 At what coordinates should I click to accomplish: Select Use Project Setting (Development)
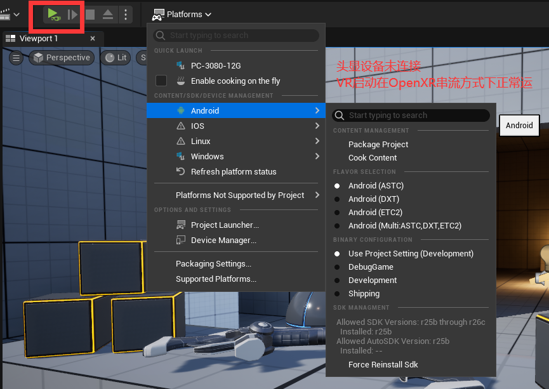(x=411, y=253)
